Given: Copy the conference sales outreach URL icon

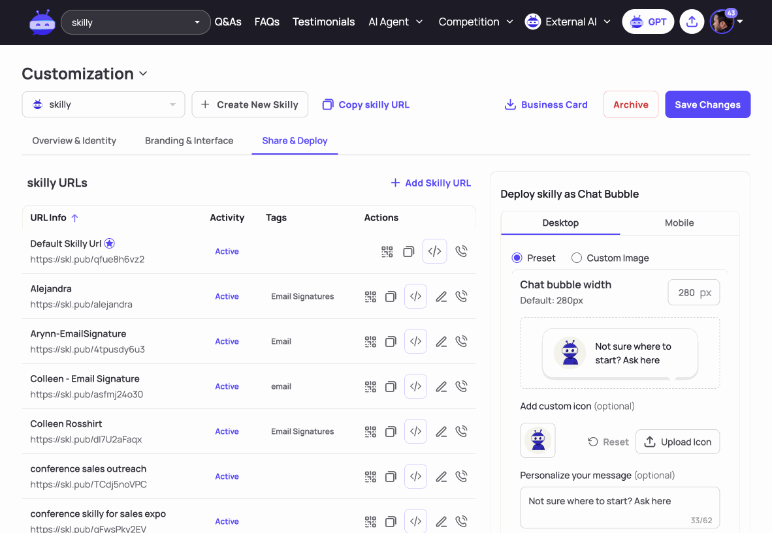Looking at the screenshot, I should [x=391, y=476].
